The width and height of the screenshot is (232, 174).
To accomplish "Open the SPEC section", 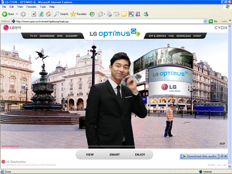I will pos(60,36).
